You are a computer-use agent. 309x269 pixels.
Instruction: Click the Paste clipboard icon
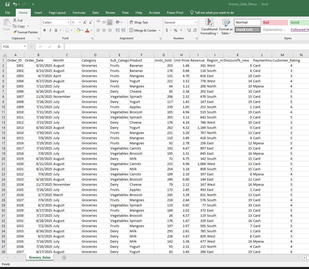tap(7, 23)
